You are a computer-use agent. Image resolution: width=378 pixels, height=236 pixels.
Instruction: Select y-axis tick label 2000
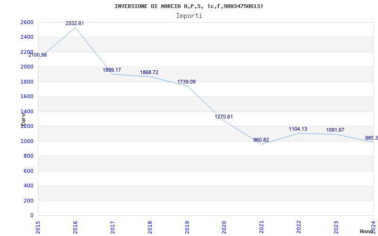(27, 67)
